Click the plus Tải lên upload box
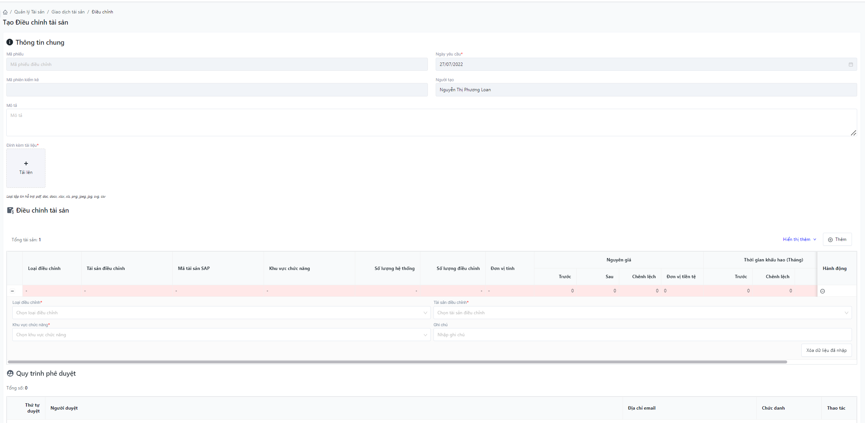Viewport: 865px width, 423px height. tap(26, 168)
